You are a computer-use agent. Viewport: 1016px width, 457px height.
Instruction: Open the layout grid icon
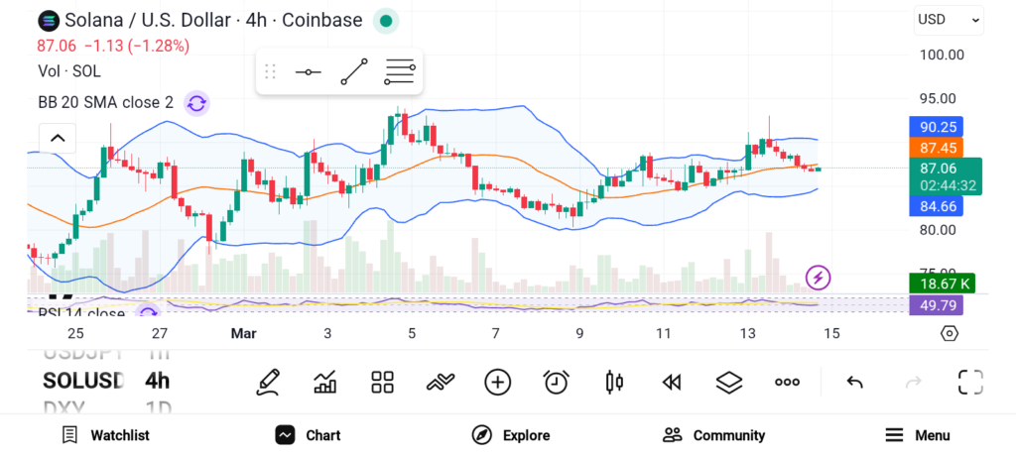tap(383, 382)
